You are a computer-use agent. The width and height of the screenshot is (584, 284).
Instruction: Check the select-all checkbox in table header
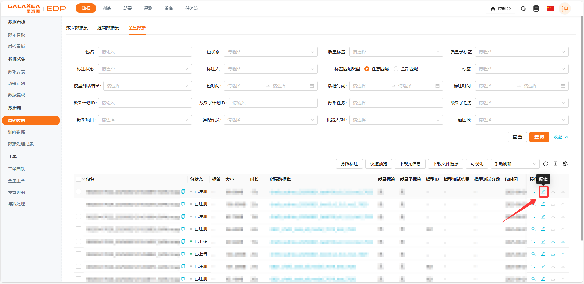point(79,179)
